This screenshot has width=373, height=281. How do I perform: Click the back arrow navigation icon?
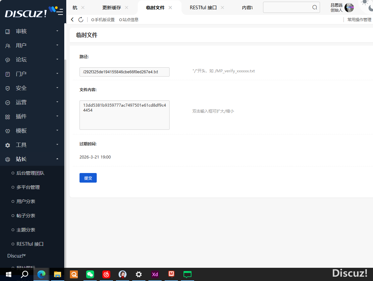pos(73,20)
